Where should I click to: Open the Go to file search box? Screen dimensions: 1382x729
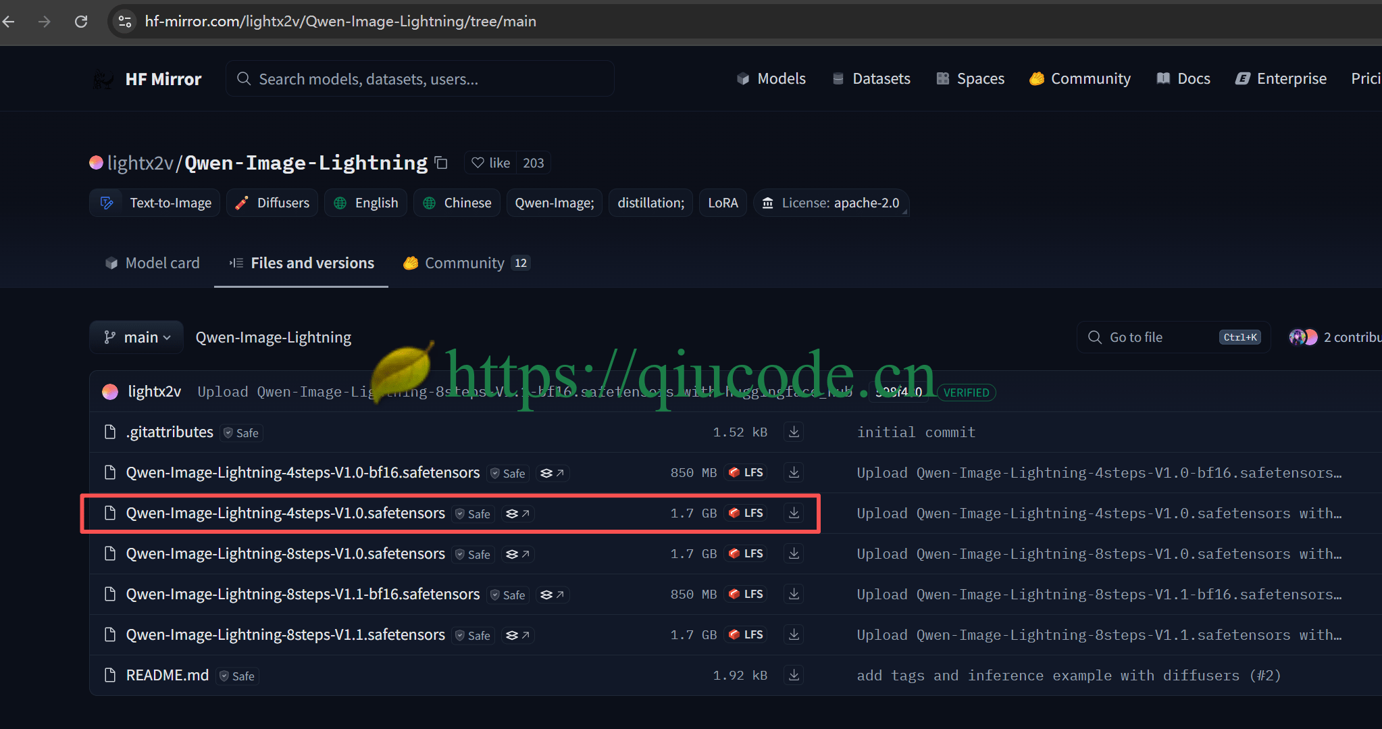(1174, 337)
